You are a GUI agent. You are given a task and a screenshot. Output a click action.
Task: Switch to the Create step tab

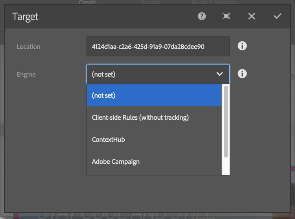88,3
